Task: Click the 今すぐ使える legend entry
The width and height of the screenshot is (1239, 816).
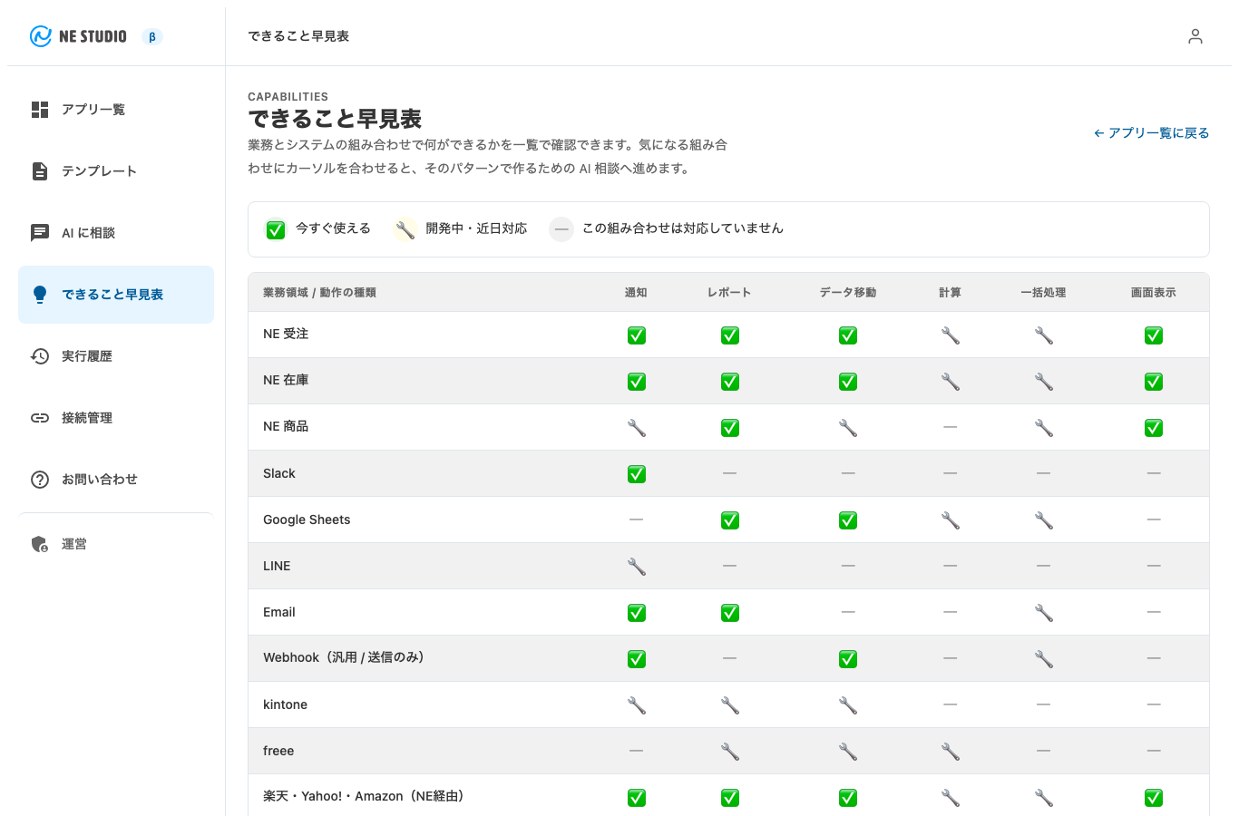Action: [x=317, y=229]
